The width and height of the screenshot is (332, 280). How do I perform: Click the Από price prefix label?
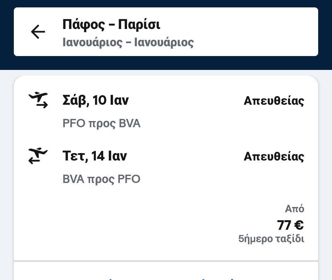(294, 209)
